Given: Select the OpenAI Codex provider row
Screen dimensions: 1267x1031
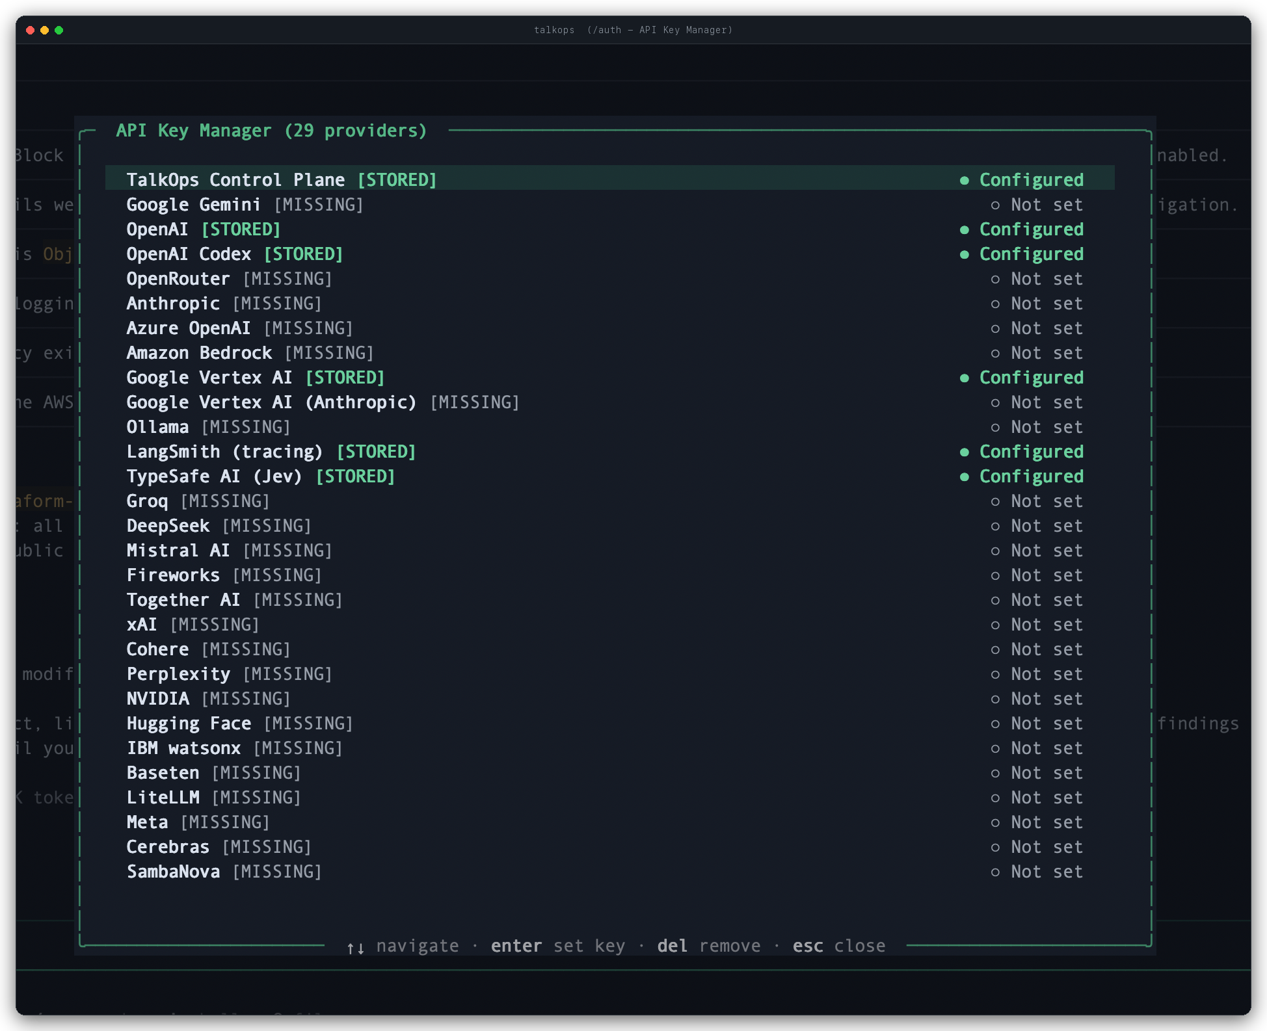Looking at the screenshot, I should (609, 254).
